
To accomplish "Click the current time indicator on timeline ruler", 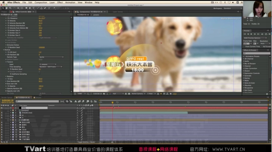I will pyautogui.click(x=113, y=103).
